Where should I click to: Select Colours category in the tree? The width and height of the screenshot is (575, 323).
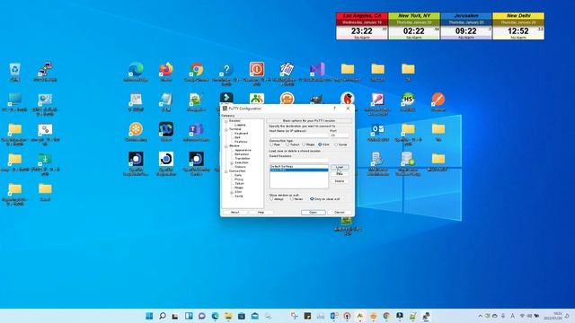click(240, 167)
